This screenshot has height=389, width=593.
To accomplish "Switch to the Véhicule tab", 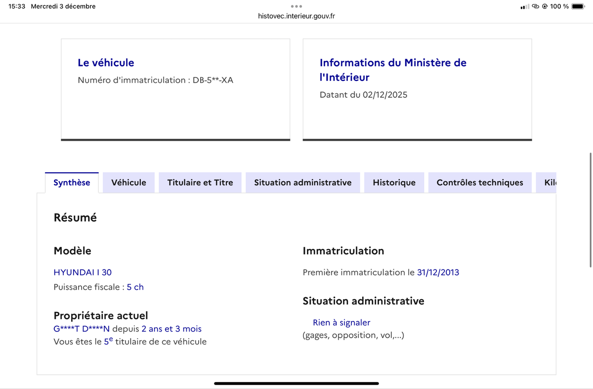I will click(128, 183).
